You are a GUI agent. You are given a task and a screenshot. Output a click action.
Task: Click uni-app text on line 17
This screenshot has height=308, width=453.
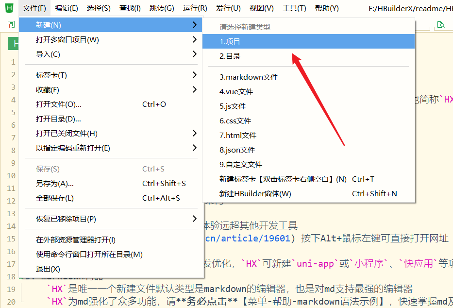[x=316, y=263]
